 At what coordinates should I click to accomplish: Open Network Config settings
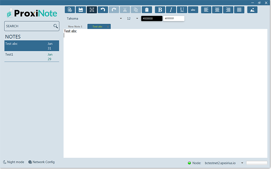click(41, 162)
